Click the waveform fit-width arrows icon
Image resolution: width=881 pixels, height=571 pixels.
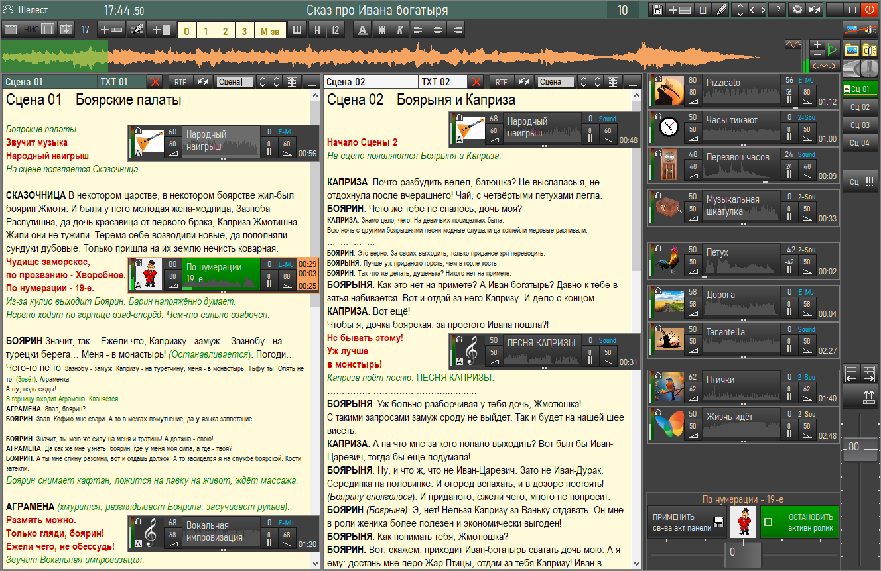click(825, 66)
